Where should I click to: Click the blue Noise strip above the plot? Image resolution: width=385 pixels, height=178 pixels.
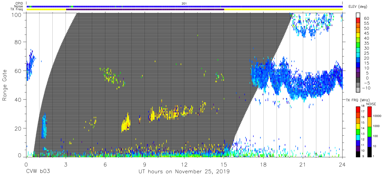pos(184,6)
